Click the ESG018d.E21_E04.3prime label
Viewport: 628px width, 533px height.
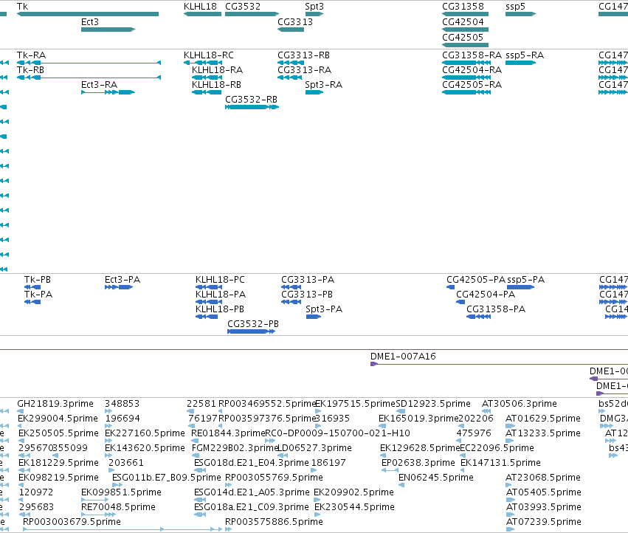(x=252, y=462)
